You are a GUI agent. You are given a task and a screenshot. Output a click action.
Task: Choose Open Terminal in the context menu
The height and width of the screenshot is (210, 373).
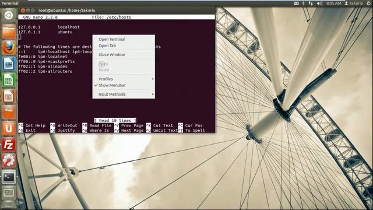(124, 39)
